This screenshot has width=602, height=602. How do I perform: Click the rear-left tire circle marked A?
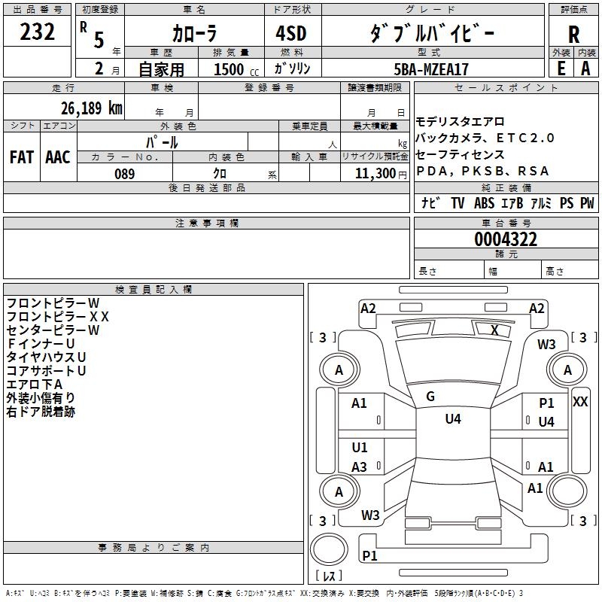click(339, 491)
